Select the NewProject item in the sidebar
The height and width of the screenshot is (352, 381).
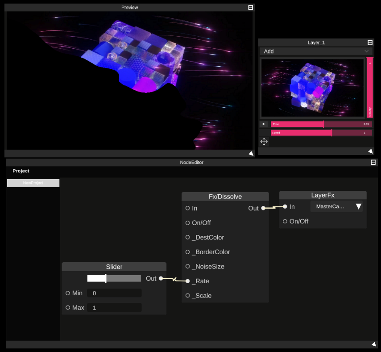[33, 183]
